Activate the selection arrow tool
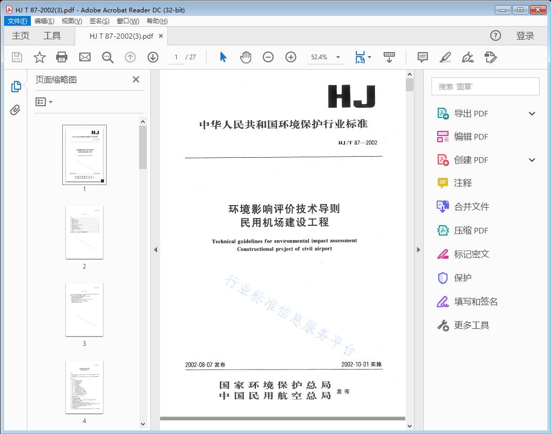 click(223, 57)
